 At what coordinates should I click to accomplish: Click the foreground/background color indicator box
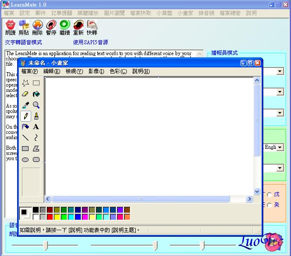pyautogui.click(x=25, y=213)
